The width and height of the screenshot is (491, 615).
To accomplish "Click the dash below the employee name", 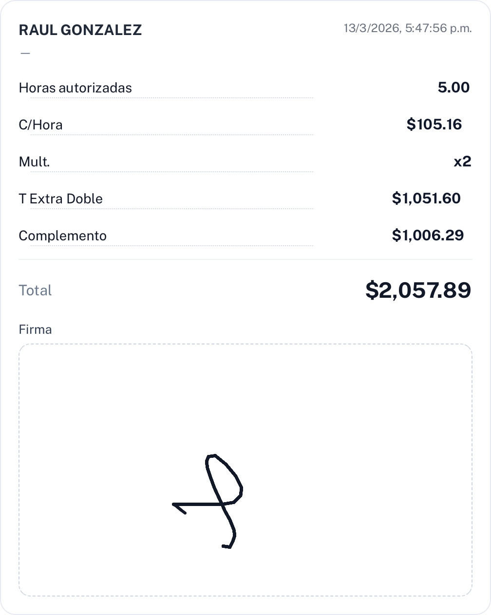I will (x=25, y=53).
